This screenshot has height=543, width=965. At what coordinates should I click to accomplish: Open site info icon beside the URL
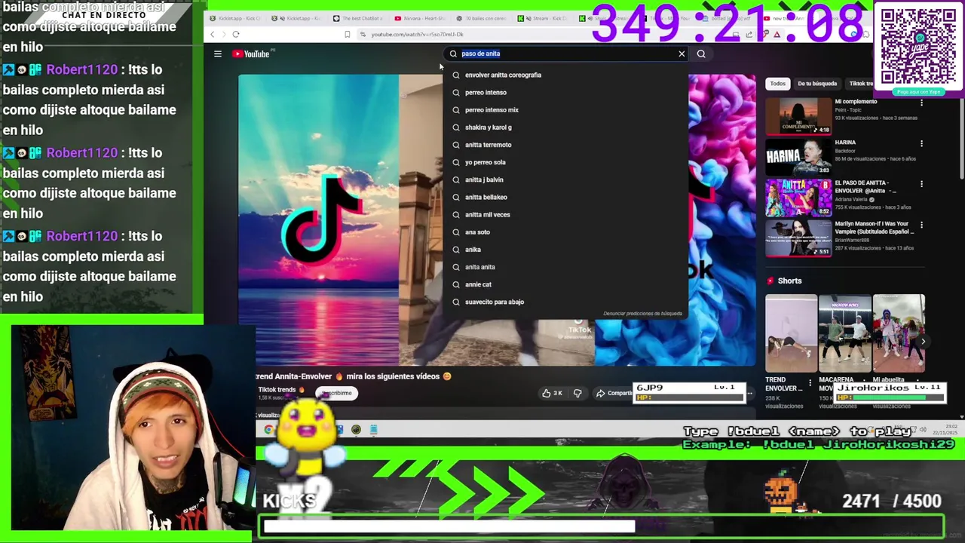(363, 34)
